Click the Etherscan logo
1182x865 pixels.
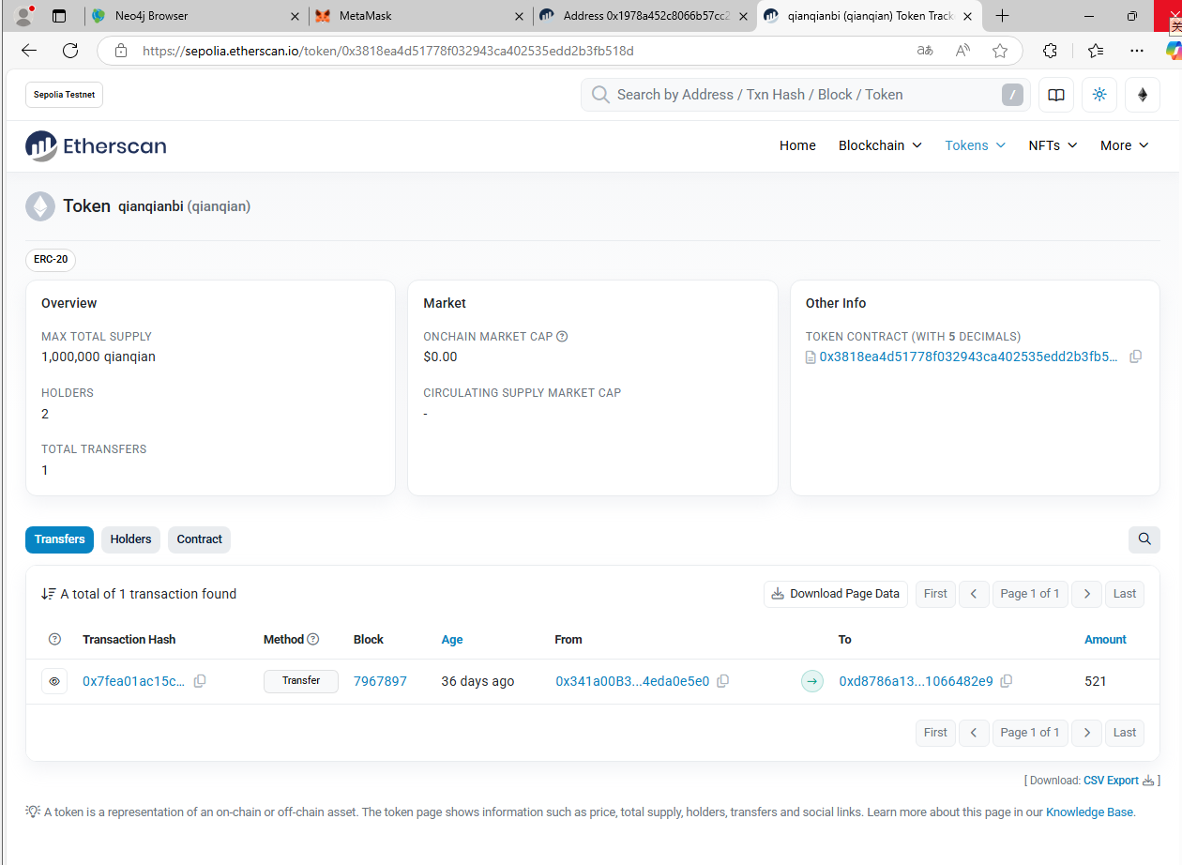[96, 145]
